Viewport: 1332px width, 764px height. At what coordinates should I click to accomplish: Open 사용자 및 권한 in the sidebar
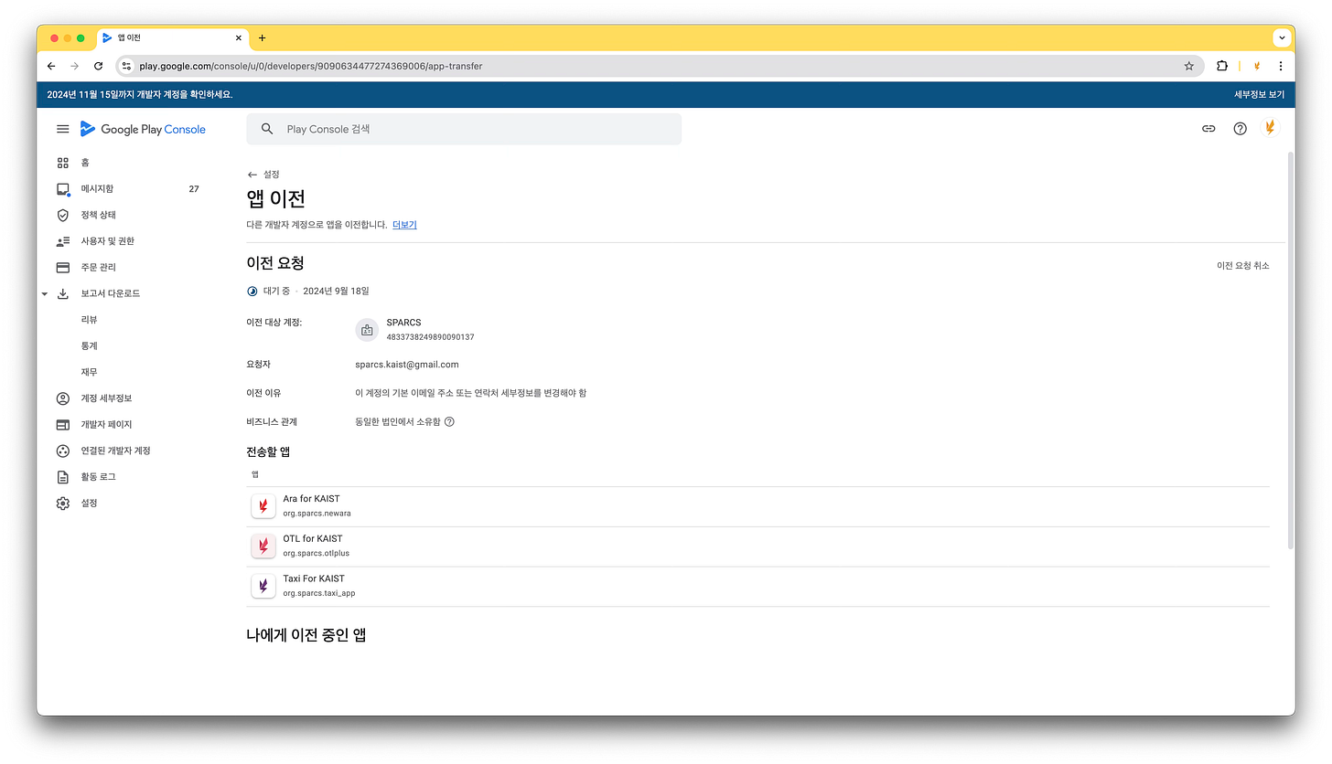tap(108, 241)
